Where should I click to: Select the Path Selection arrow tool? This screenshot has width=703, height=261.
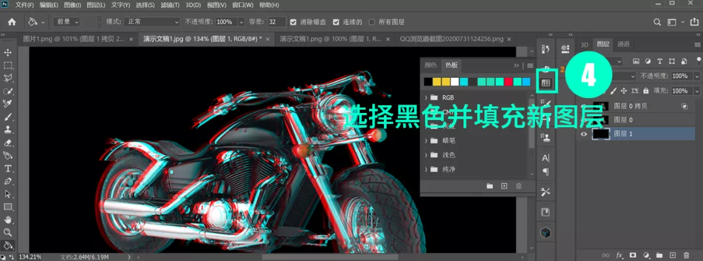click(x=8, y=194)
